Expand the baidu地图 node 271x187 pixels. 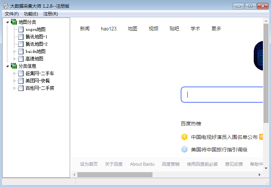[x=15, y=51]
